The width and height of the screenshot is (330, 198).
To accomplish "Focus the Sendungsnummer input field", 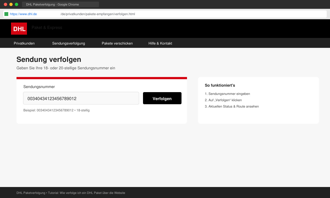I will 81,98.
